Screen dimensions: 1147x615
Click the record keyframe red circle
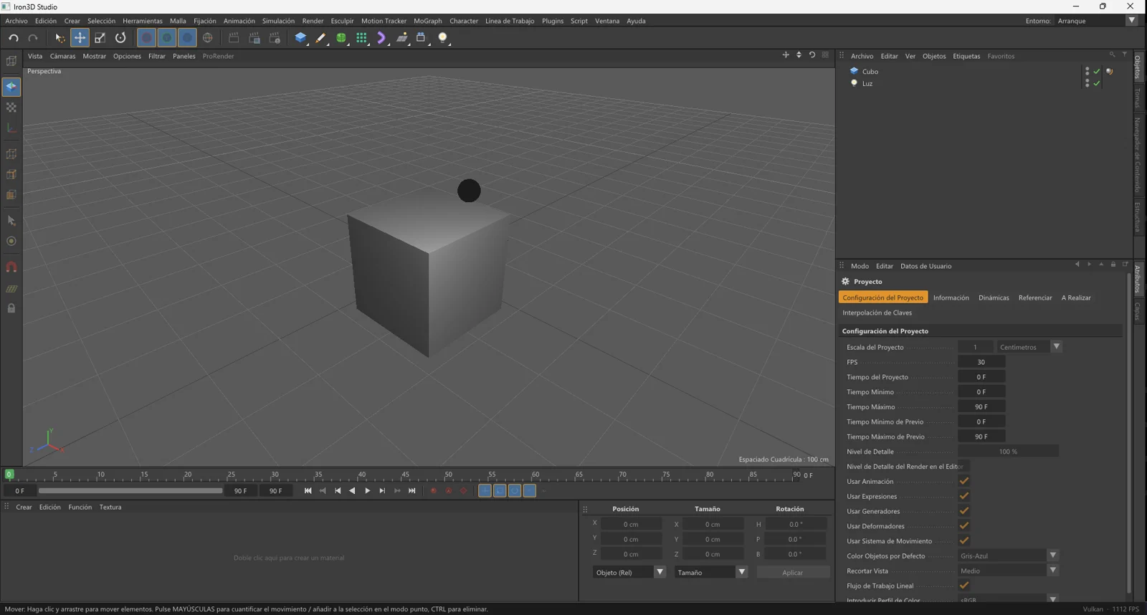[434, 491]
